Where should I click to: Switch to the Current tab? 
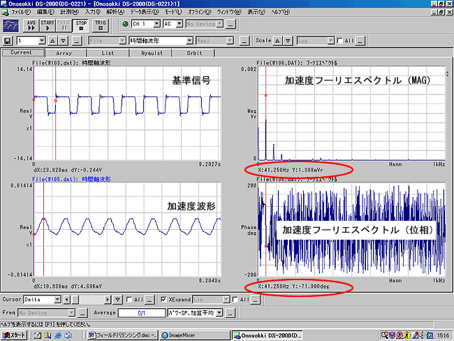[x=23, y=52]
